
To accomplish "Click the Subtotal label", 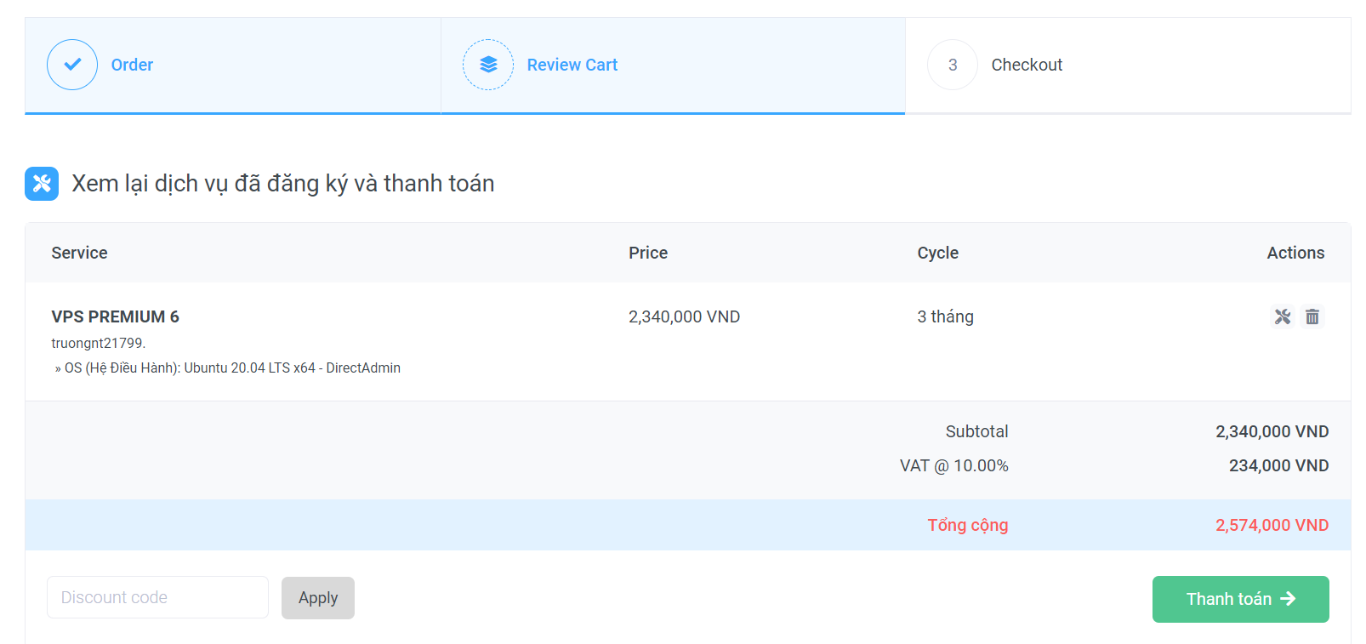I will [x=976, y=431].
